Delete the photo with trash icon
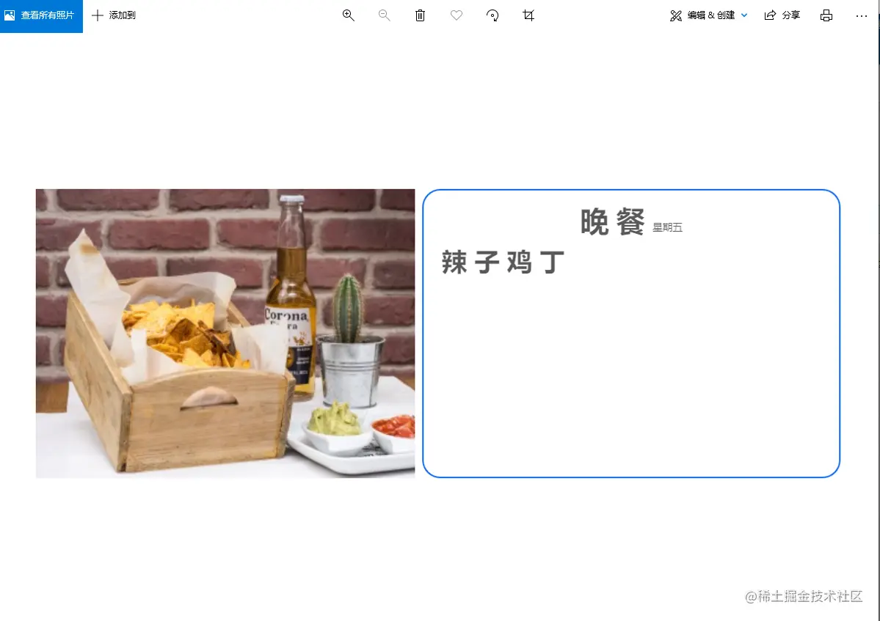This screenshot has height=621, width=880. (x=421, y=15)
